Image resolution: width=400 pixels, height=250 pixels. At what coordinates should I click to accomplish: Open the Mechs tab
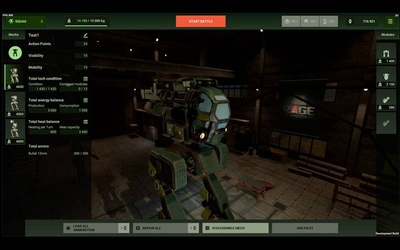tap(13, 35)
